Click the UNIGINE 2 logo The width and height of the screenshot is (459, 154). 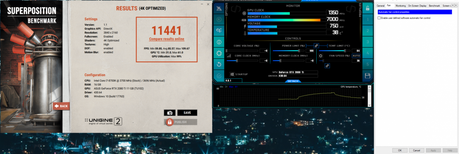[104, 121]
